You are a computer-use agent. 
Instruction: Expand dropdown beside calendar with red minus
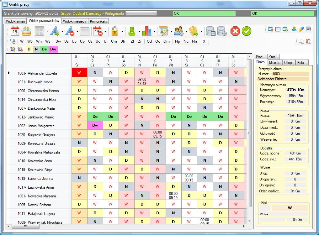105,32
